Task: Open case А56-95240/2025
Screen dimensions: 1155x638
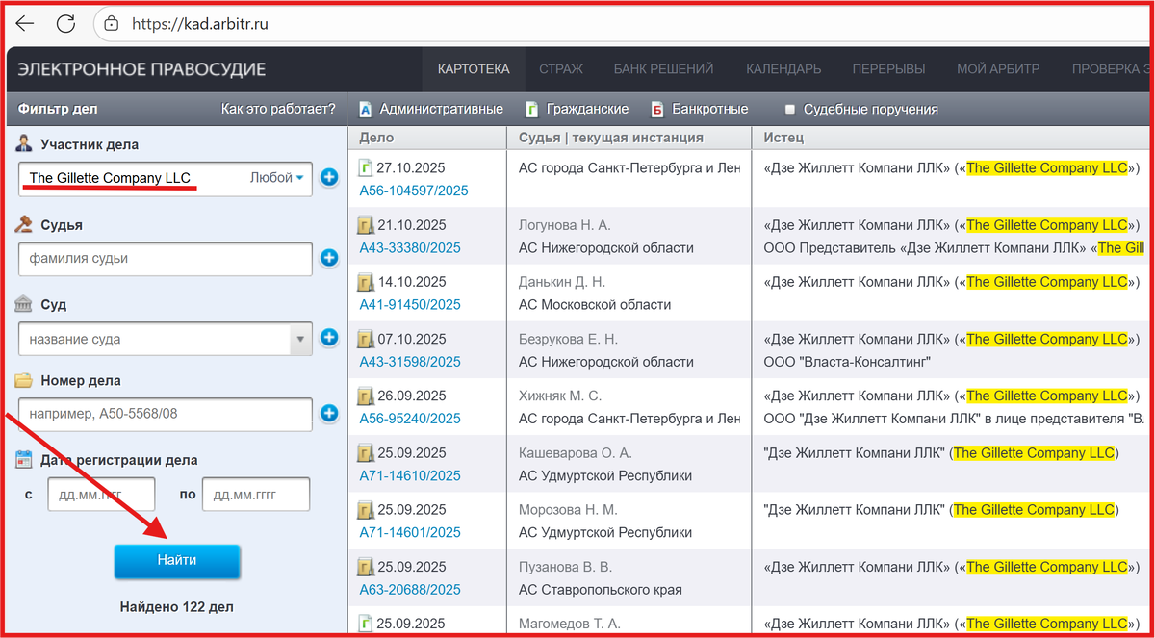Action: click(410, 419)
